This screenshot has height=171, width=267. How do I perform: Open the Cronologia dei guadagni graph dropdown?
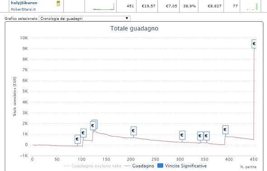(x=85, y=18)
